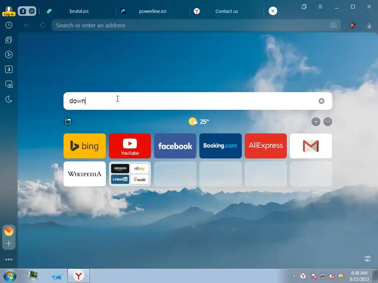Open History from the sidebar clock icon

coord(9,25)
